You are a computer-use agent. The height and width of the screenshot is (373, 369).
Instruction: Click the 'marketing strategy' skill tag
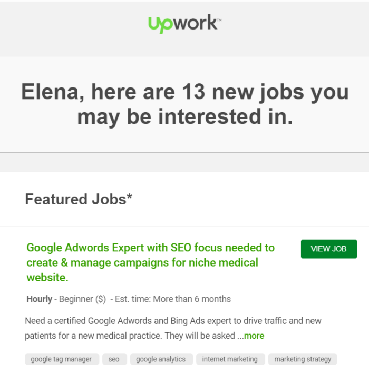303,359
